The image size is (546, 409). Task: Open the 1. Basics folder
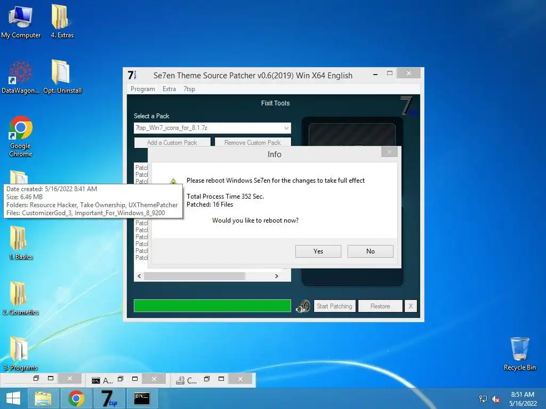(21, 243)
